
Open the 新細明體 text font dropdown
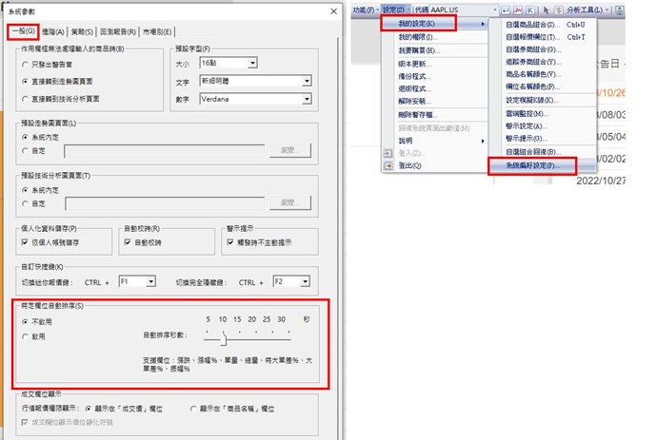point(307,81)
